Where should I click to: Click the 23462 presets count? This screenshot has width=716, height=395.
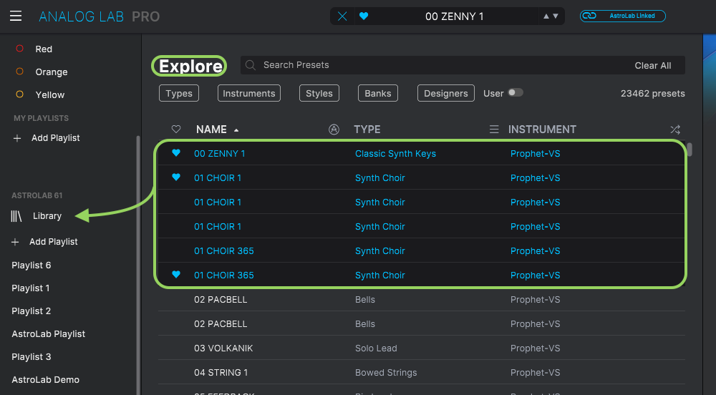click(x=652, y=93)
